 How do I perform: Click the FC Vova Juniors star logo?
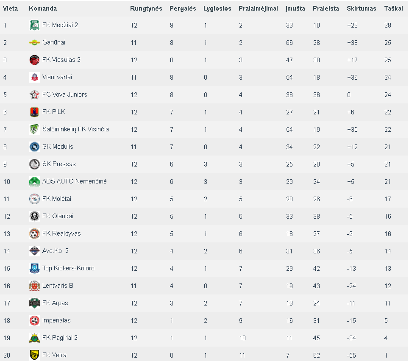[x=34, y=94]
